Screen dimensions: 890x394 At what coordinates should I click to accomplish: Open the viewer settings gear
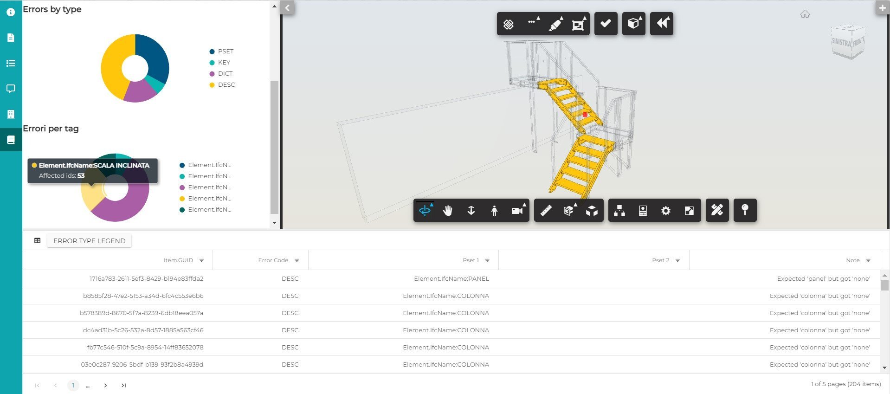click(666, 211)
